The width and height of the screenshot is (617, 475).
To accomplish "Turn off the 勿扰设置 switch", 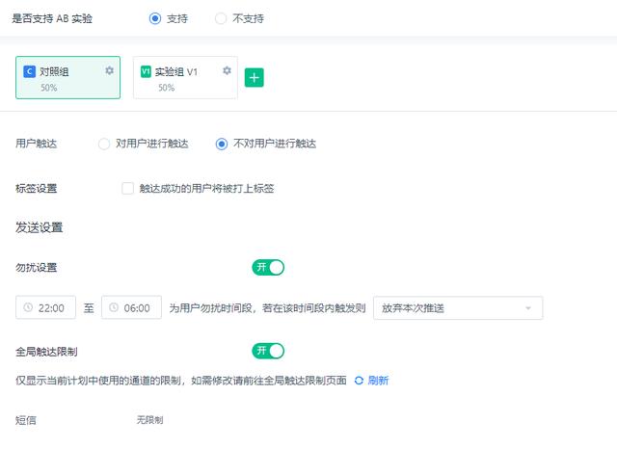I will [x=268, y=267].
